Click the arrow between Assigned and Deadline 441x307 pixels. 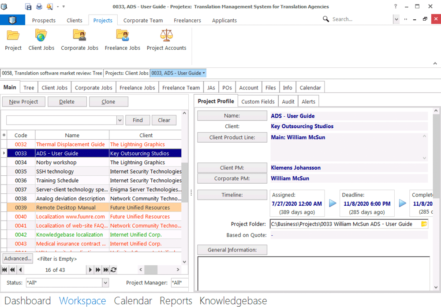point(333,203)
